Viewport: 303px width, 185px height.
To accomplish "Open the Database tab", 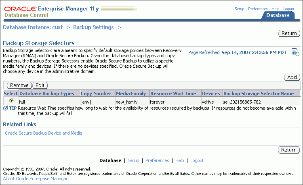I will [x=278, y=15].
